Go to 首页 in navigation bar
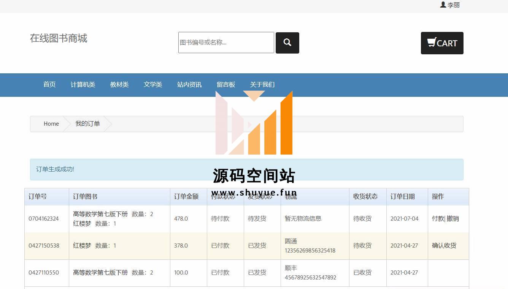 pyautogui.click(x=49, y=85)
